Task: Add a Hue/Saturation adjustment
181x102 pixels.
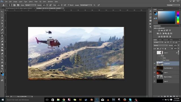Action: 158,33
